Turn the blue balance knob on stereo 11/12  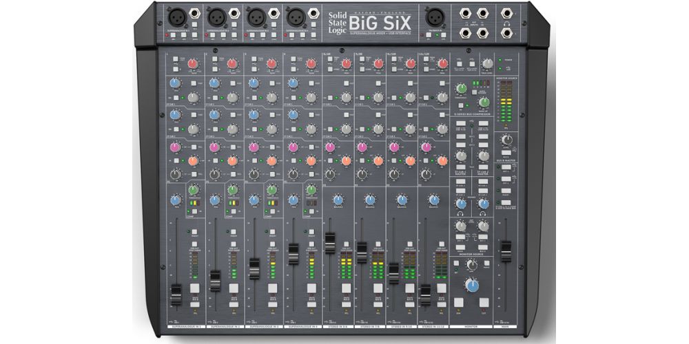pyautogui.click(x=433, y=200)
